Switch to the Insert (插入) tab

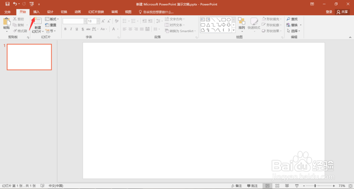36,12
